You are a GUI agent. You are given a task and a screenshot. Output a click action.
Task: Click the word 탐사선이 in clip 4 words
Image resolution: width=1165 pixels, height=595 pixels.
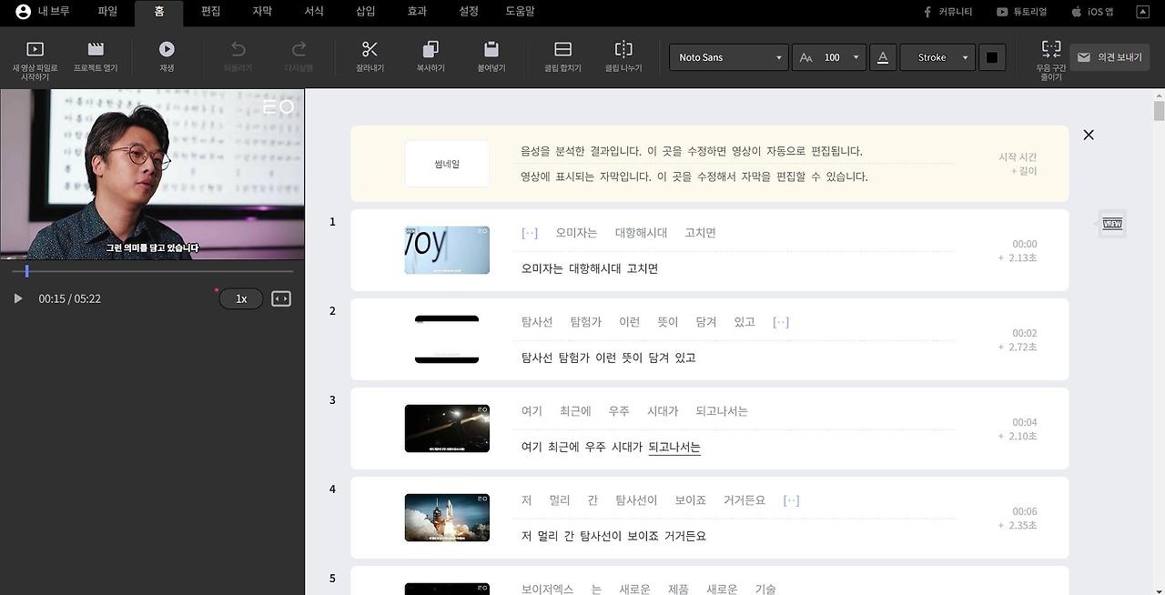(x=636, y=500)
